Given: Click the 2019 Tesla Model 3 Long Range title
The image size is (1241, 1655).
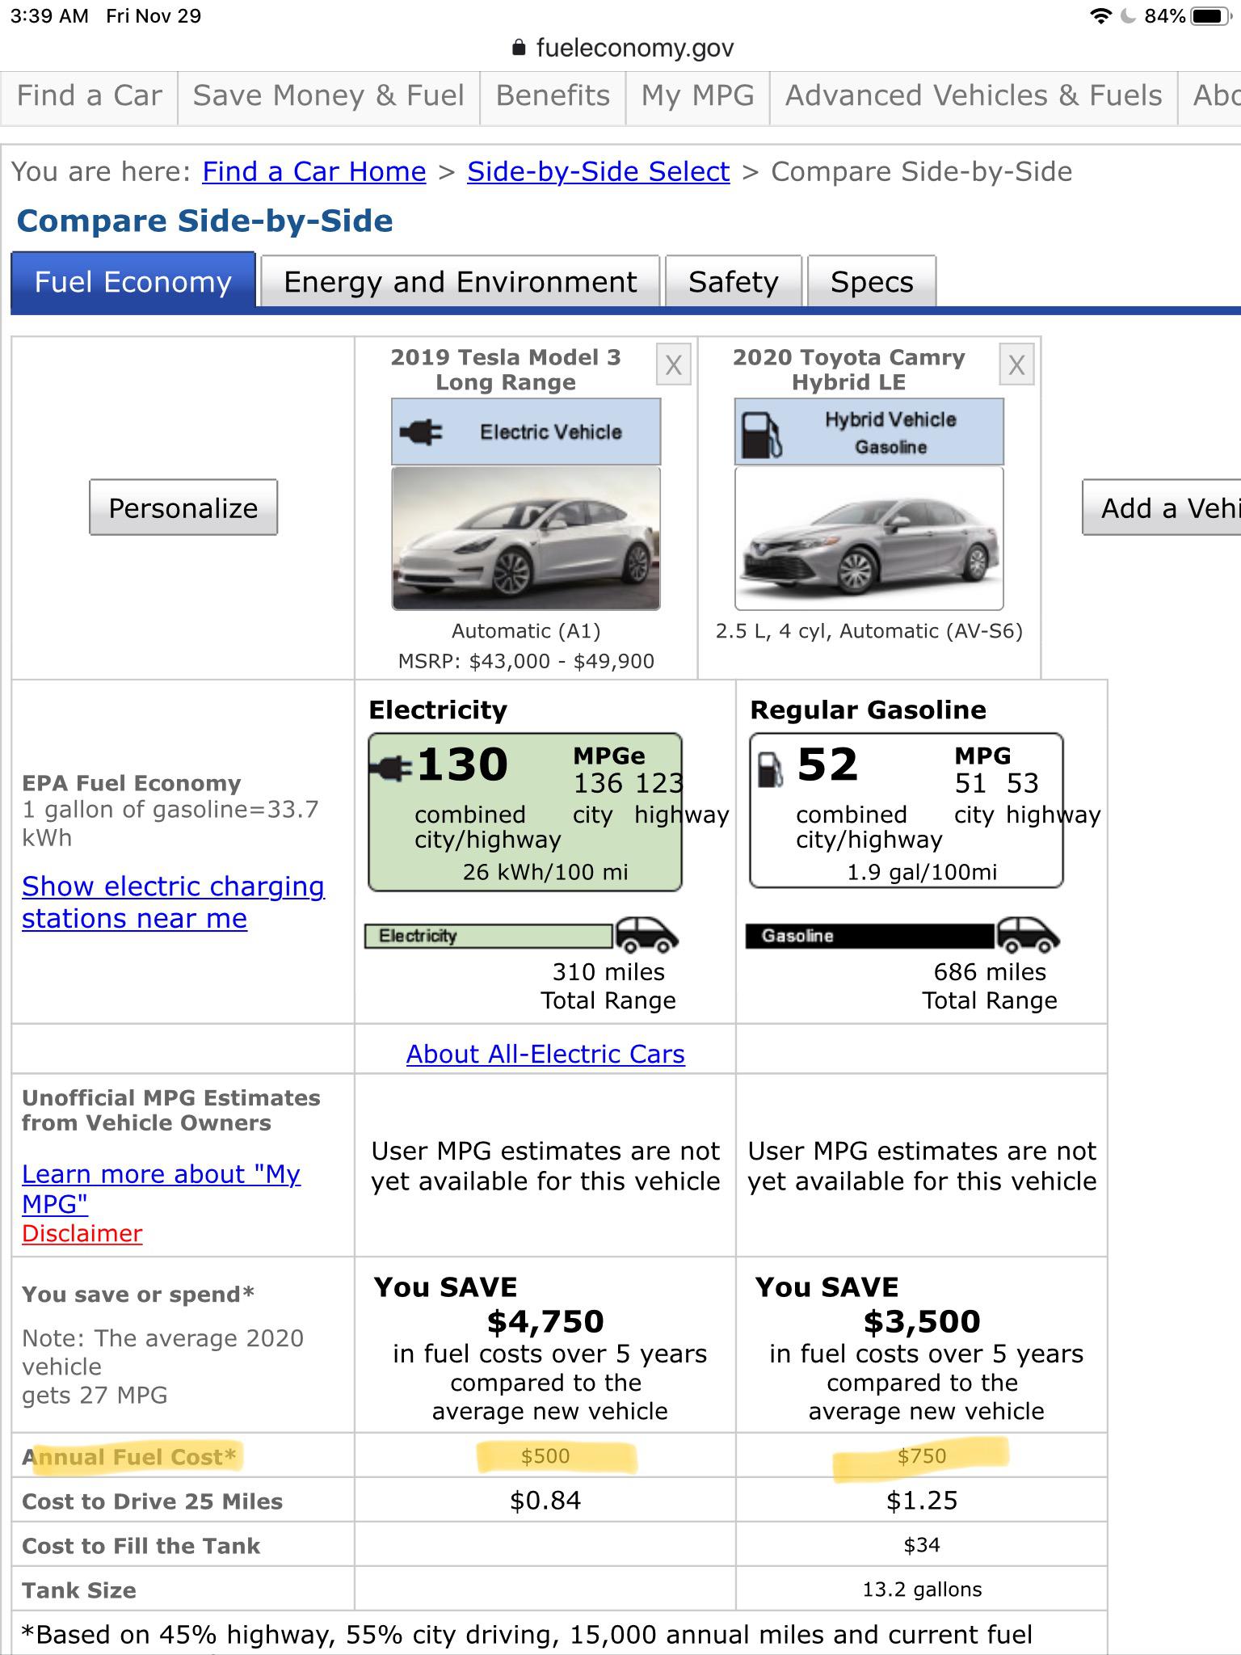Looking at the screenshot, I should tap(506, 369).
